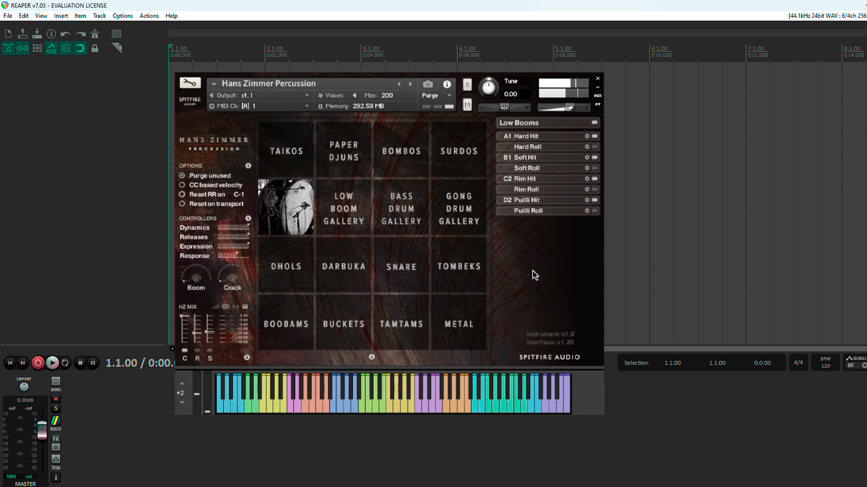Open the File menu
867x487 pixels.
click(8, 16)
